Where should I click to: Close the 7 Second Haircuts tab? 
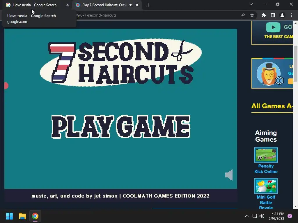click(137, 5)
